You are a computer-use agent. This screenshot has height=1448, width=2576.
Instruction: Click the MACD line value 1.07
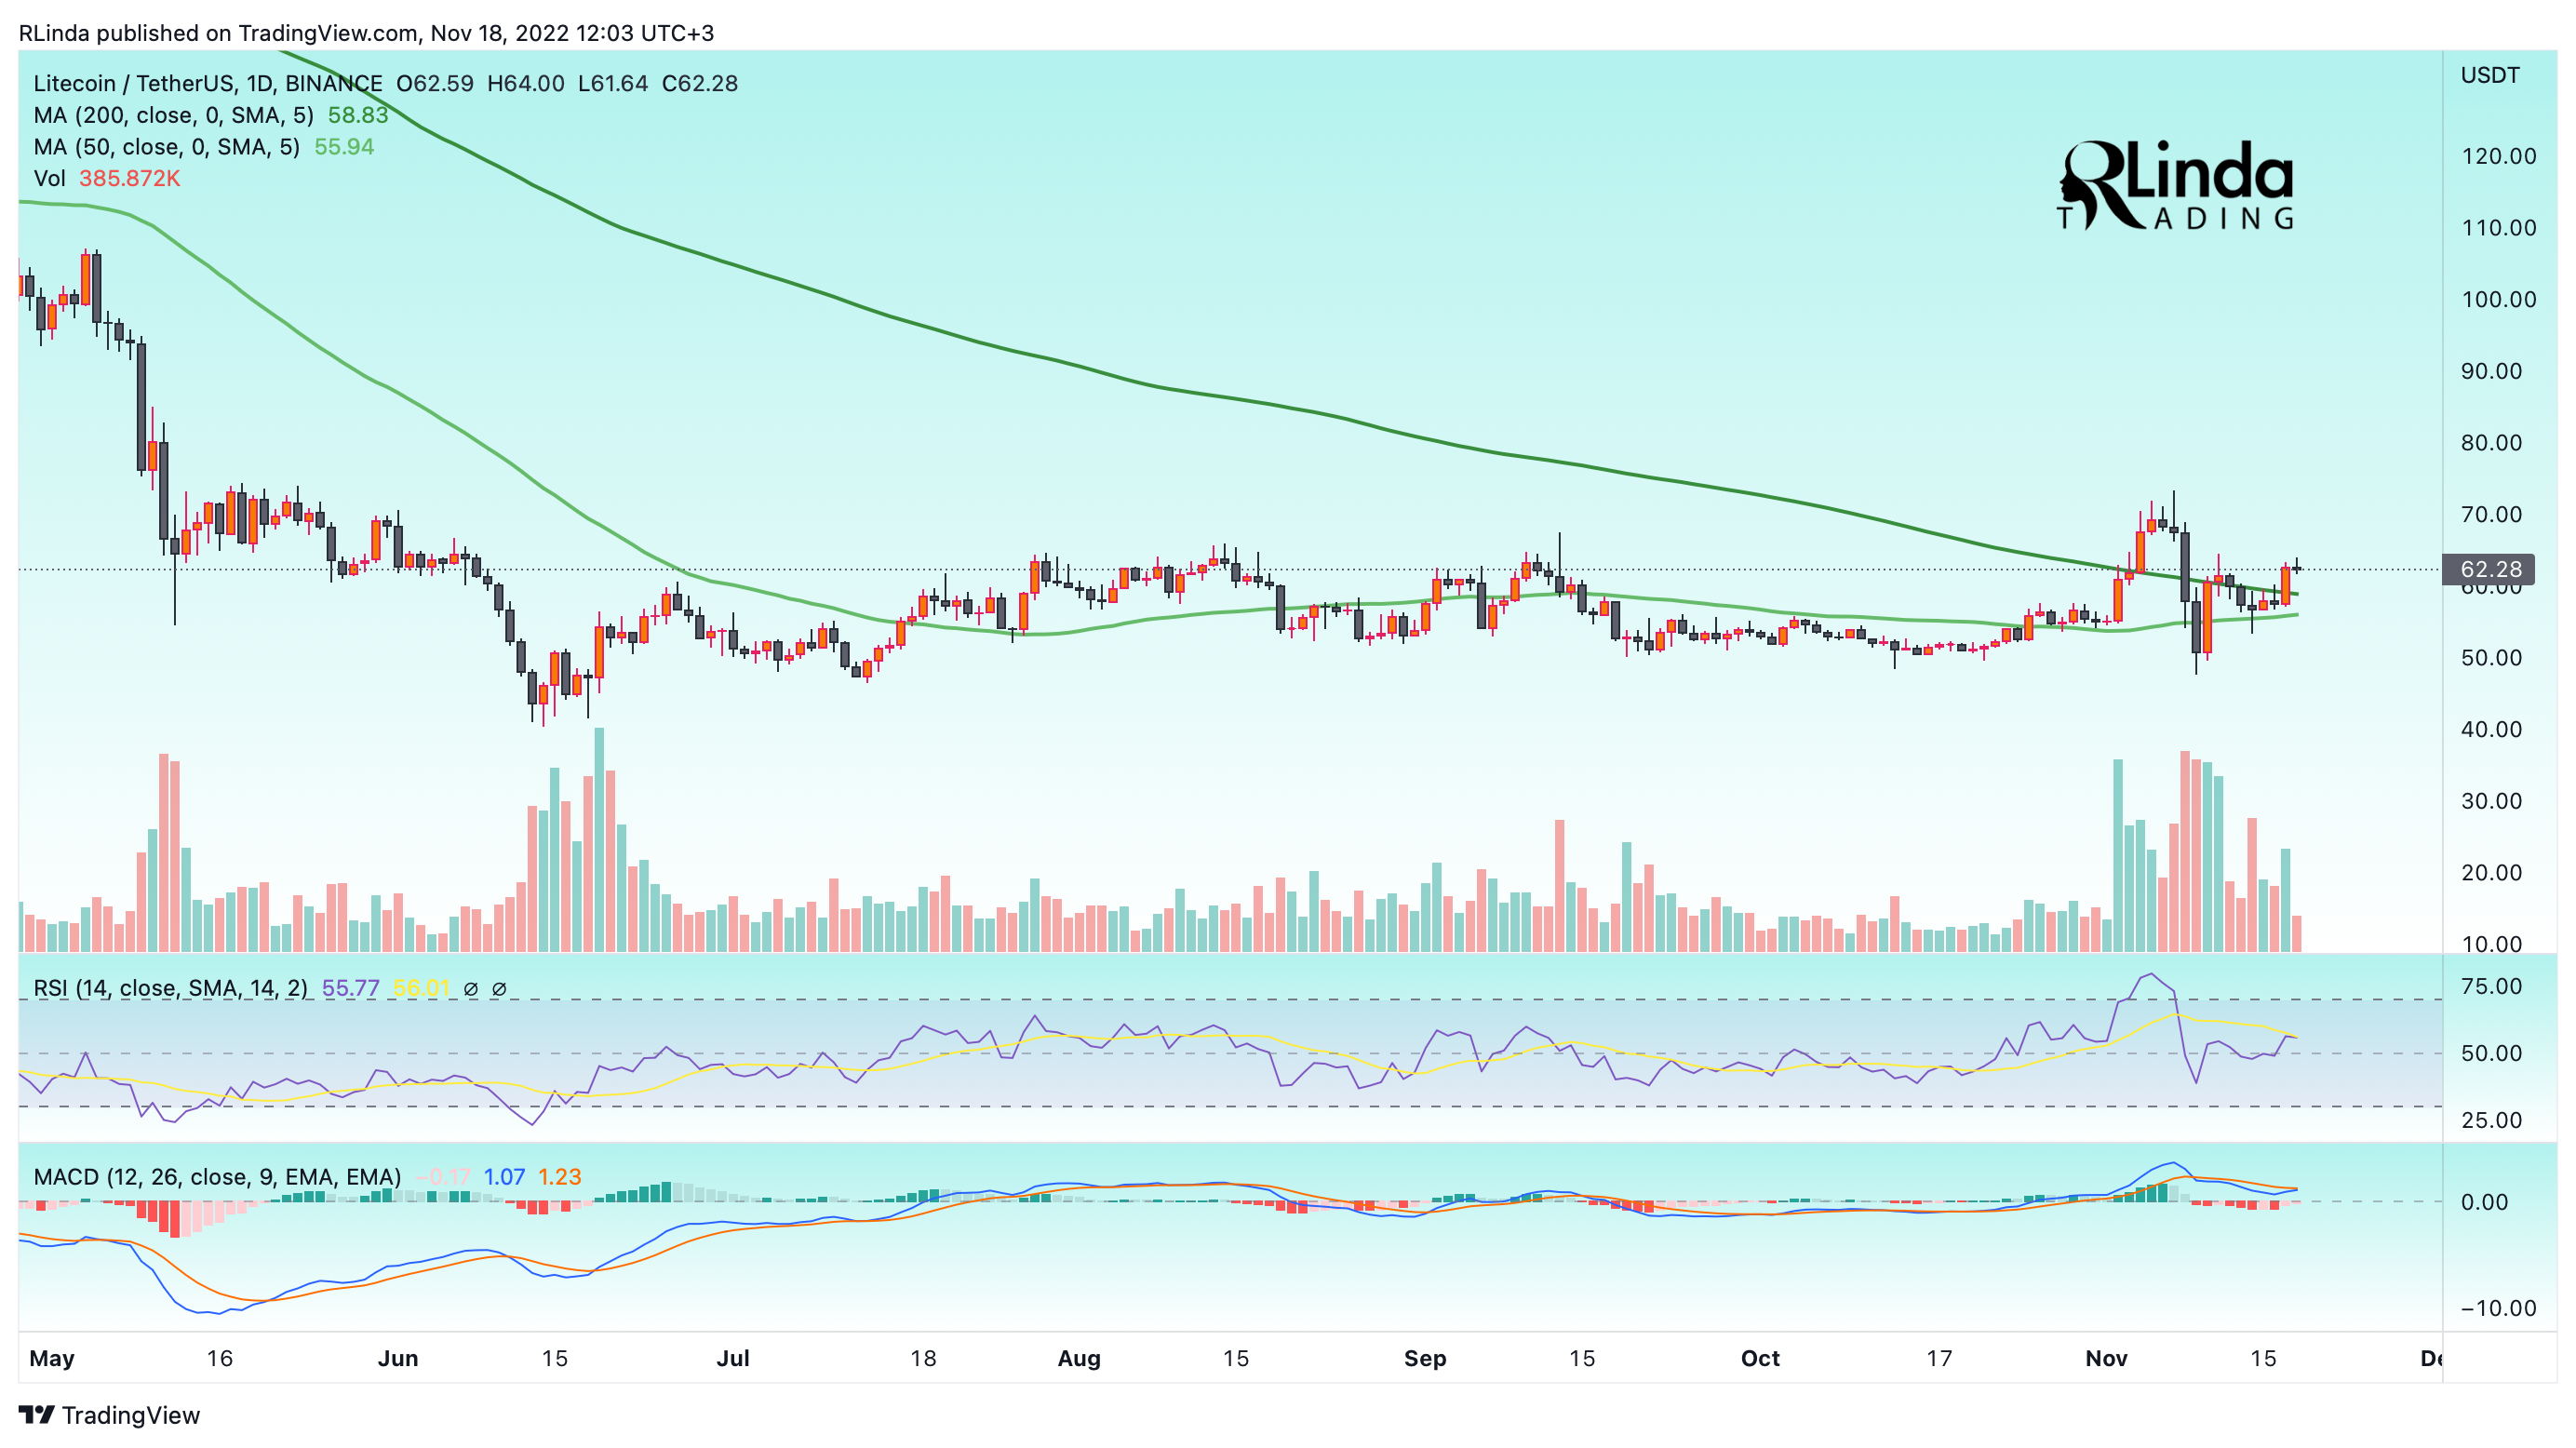[505, 1177]
